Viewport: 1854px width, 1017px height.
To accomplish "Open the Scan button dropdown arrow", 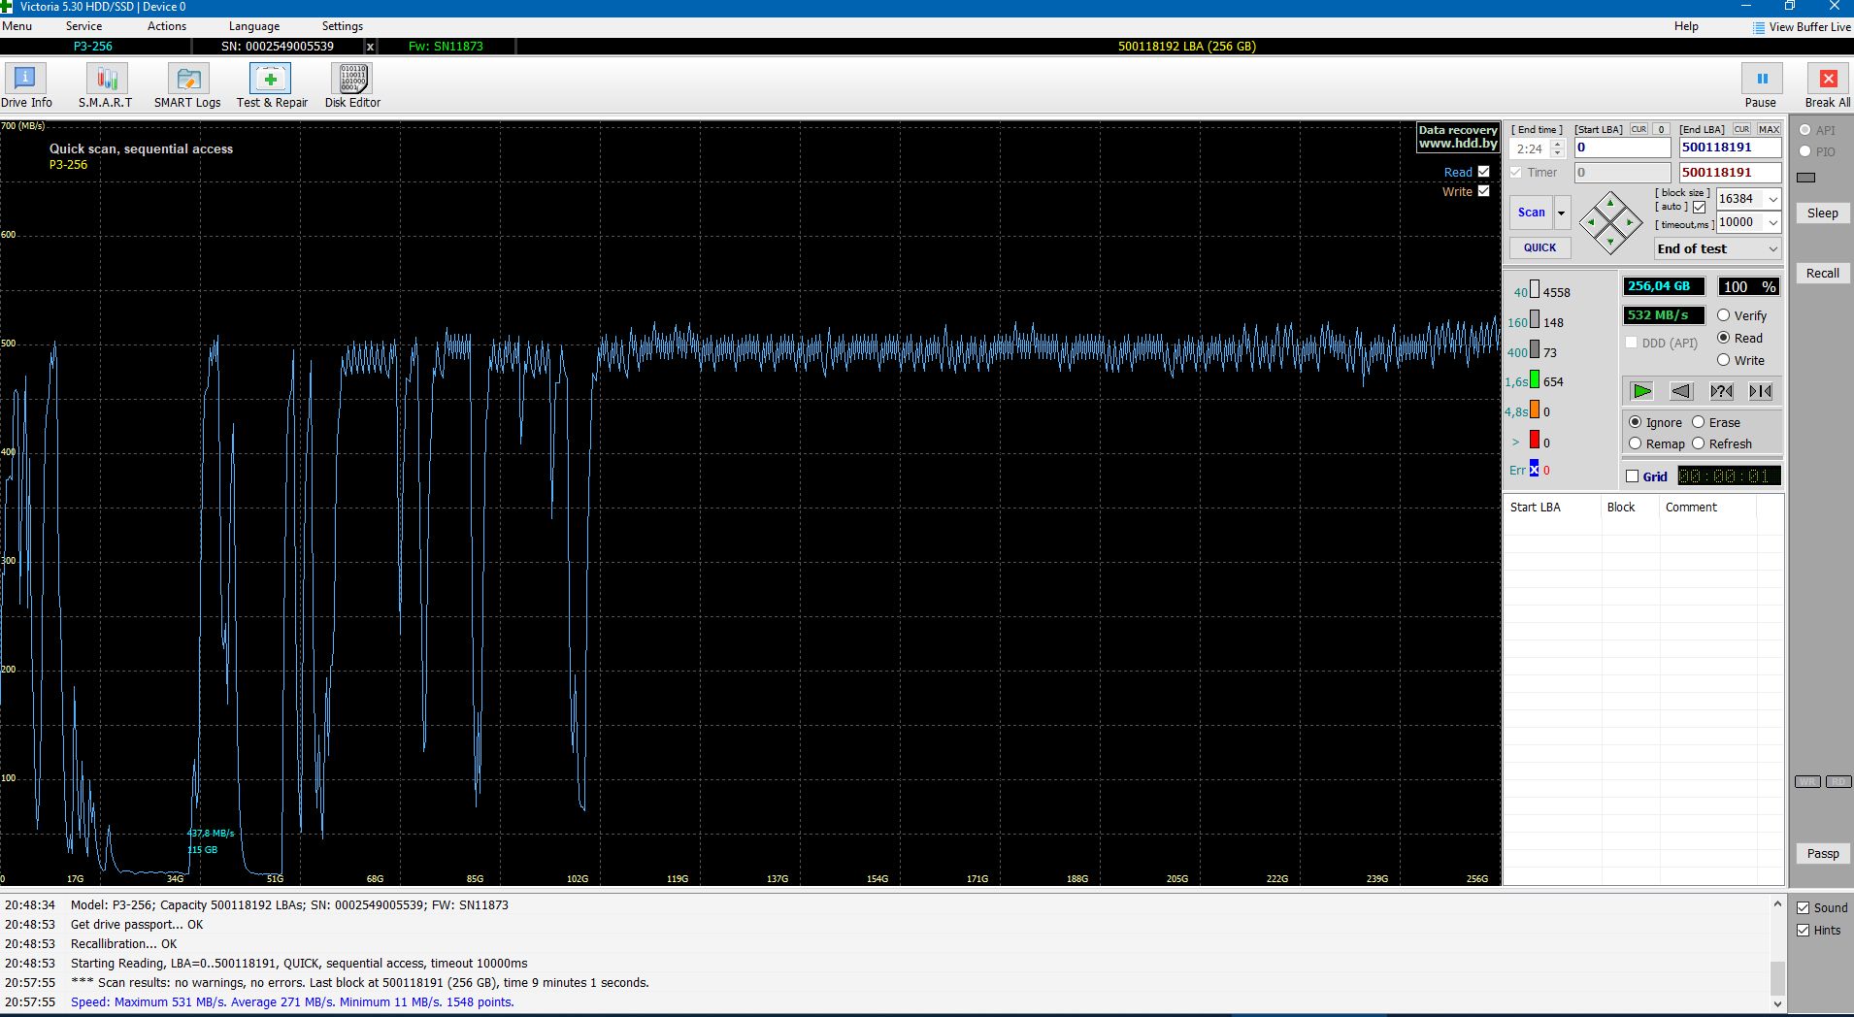I will coord(1562,213).
